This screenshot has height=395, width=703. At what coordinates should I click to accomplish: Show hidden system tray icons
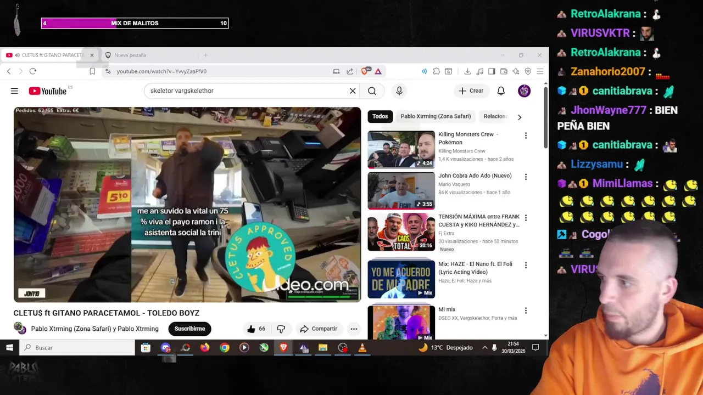click(x=484, y=347)
